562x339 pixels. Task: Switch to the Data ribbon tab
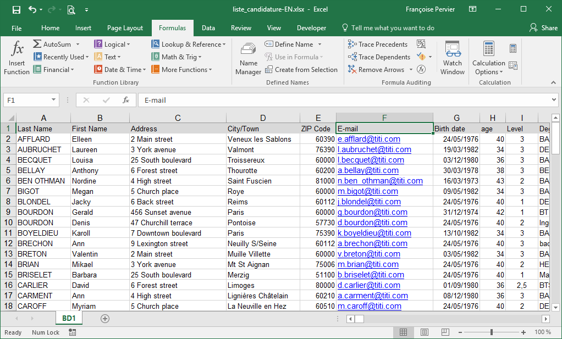coord(208,28)
